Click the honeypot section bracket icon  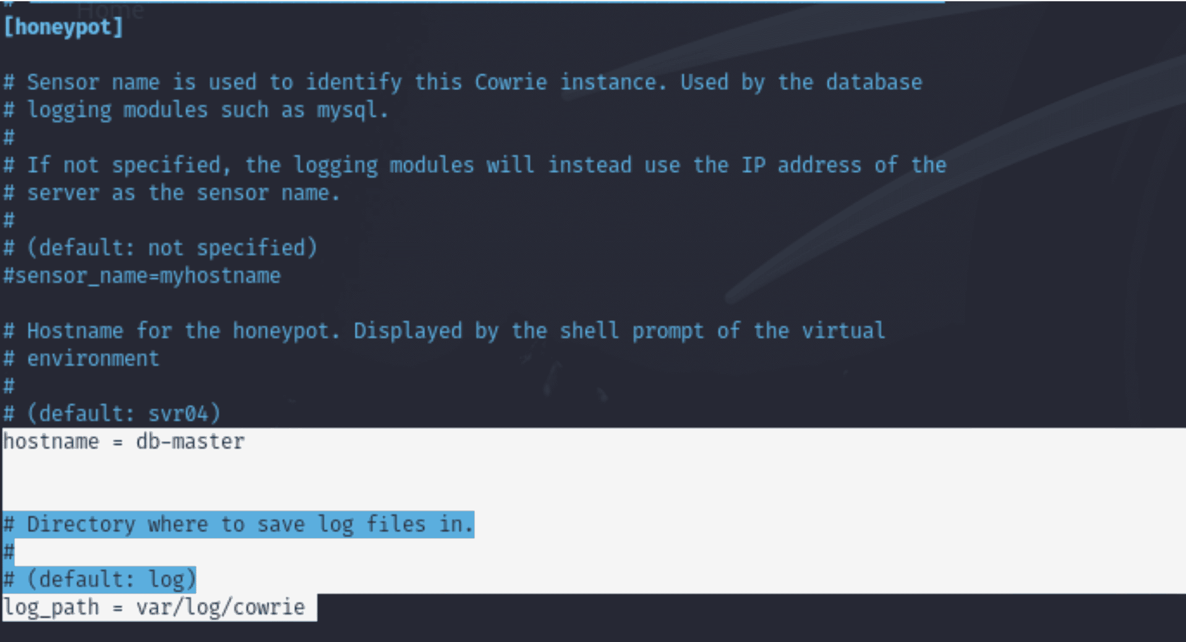coord(7,28)
